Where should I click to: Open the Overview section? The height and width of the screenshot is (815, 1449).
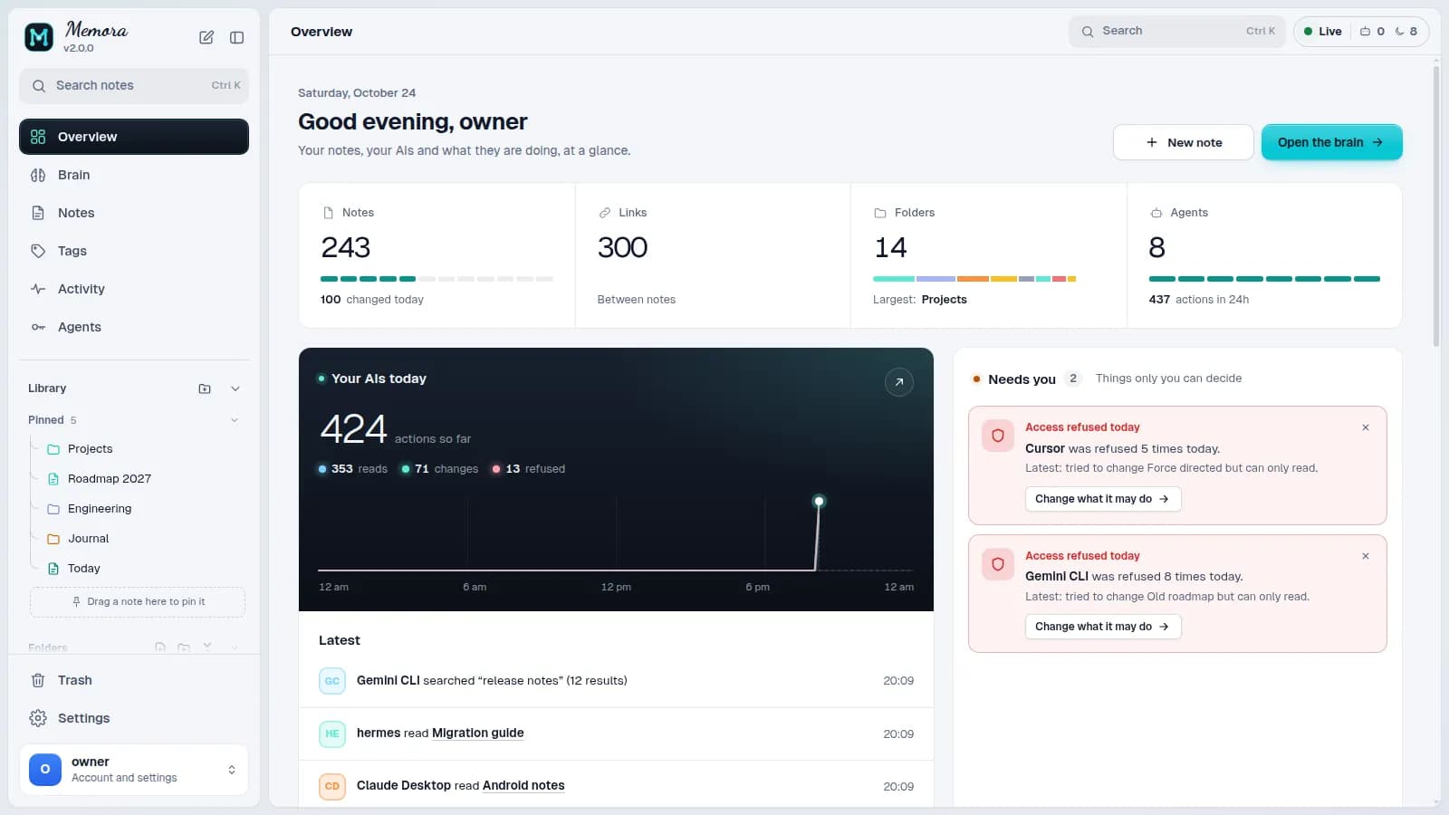click(x=134, y=137)
